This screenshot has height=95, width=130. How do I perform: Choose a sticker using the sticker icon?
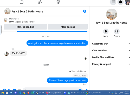click(14, 90)
